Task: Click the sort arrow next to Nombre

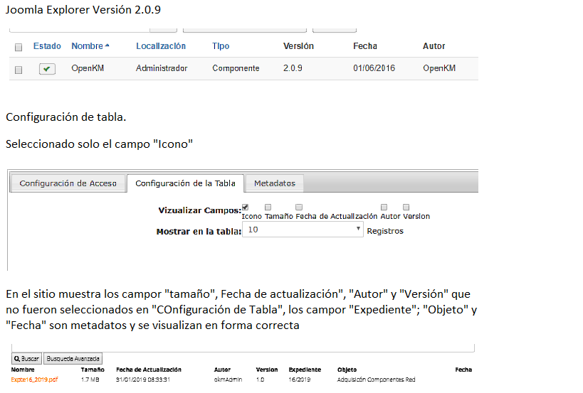Action: 107,46
